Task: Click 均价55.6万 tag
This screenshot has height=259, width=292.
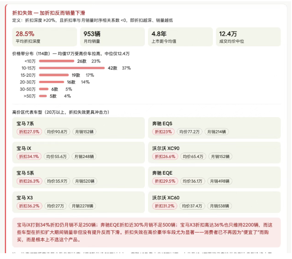Action: tap(56, 157)
